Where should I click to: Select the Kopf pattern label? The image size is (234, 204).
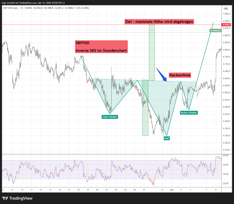(167, 138)
